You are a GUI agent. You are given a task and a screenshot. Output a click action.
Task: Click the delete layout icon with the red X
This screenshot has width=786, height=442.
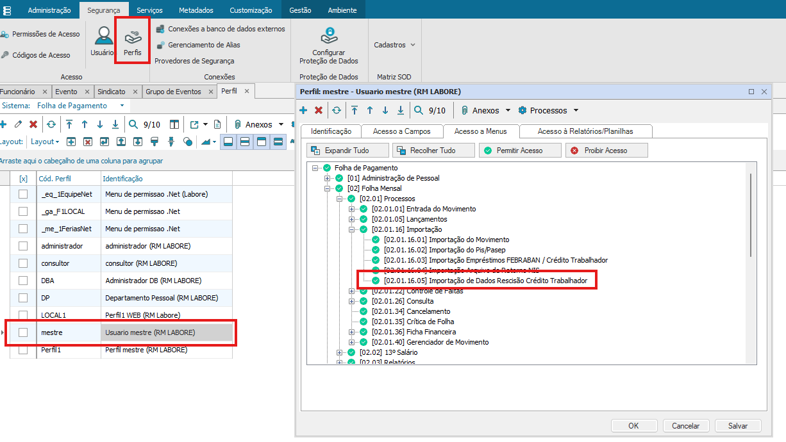(88, 142)
